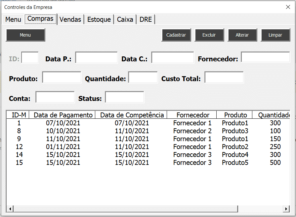Image resolution: width=296 pixels, height=217 pixels.
Task: Click the Fornecedor column header in the list
Action: pos(192,115)
